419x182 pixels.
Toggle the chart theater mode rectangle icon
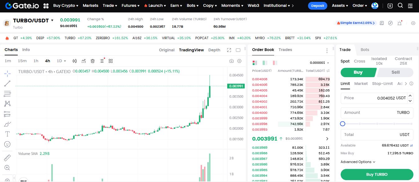238,50
